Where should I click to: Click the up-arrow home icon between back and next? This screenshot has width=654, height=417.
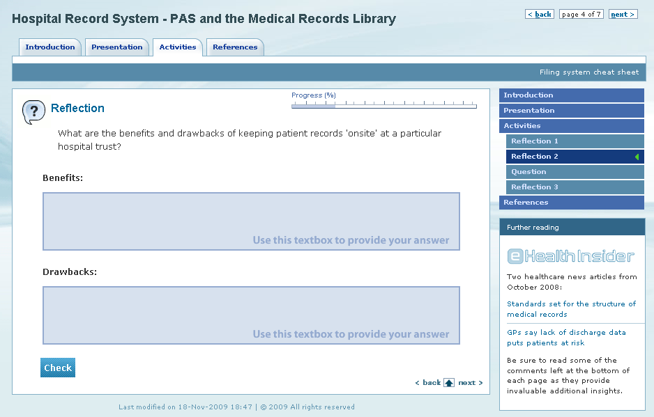click(x=449, y=382)
